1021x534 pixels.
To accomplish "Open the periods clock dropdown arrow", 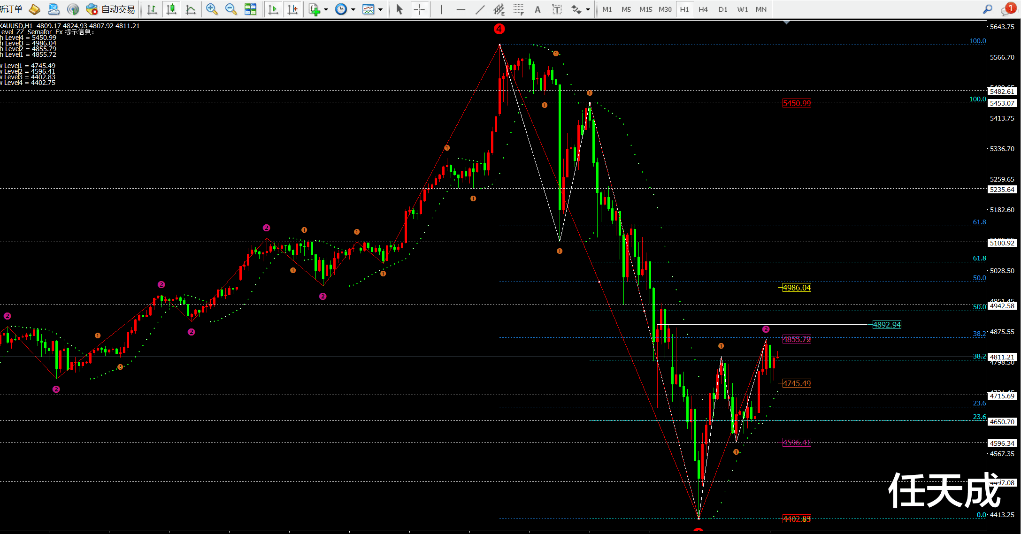I will [353, 9].
